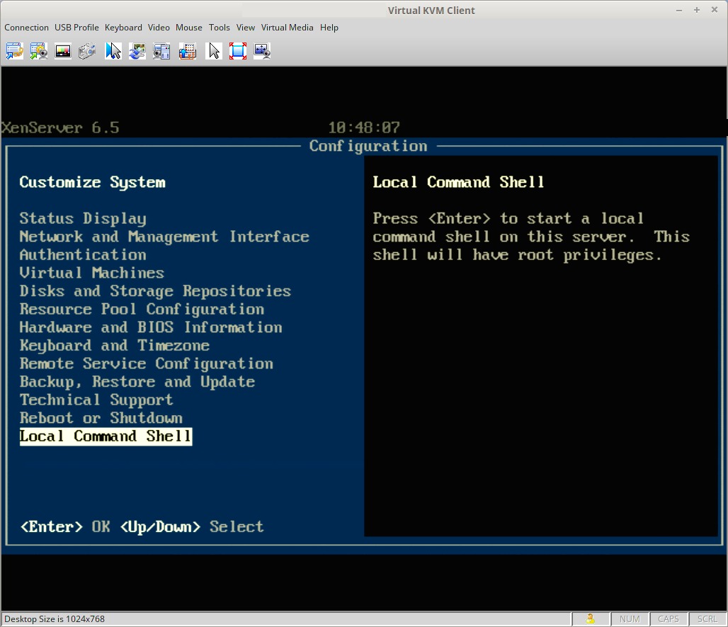Toggle the CAPS lock indicator
728x627 pixels.
point(668,618)
